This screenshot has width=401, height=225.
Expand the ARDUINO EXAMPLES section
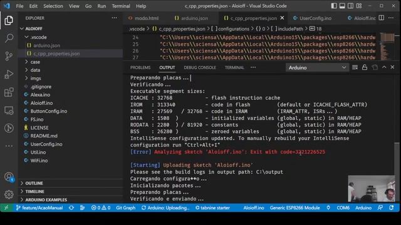71,199
